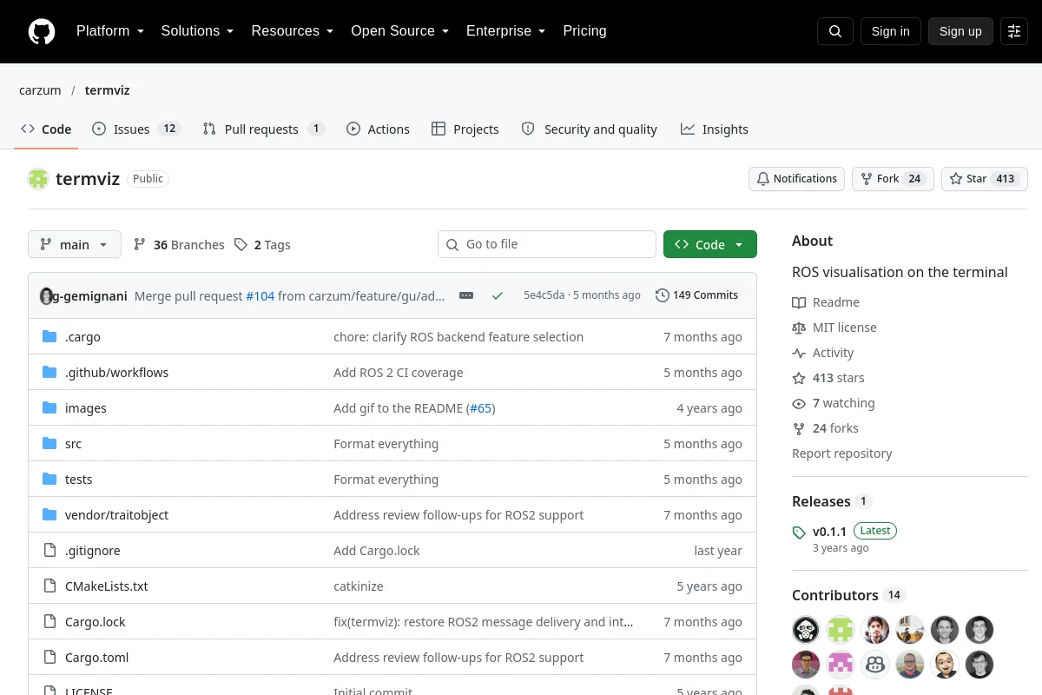Image resolution: width=1042 pixels, height=695 pixels.
Task: Click Cargo.lock file icon
Action: (x=49, y=622)
